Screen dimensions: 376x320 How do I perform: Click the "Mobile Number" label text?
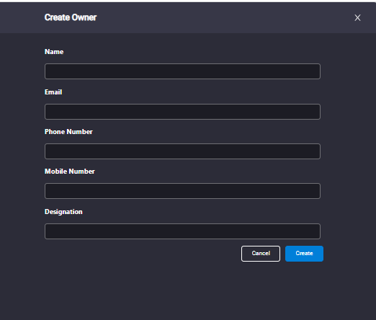coord(70,172)
